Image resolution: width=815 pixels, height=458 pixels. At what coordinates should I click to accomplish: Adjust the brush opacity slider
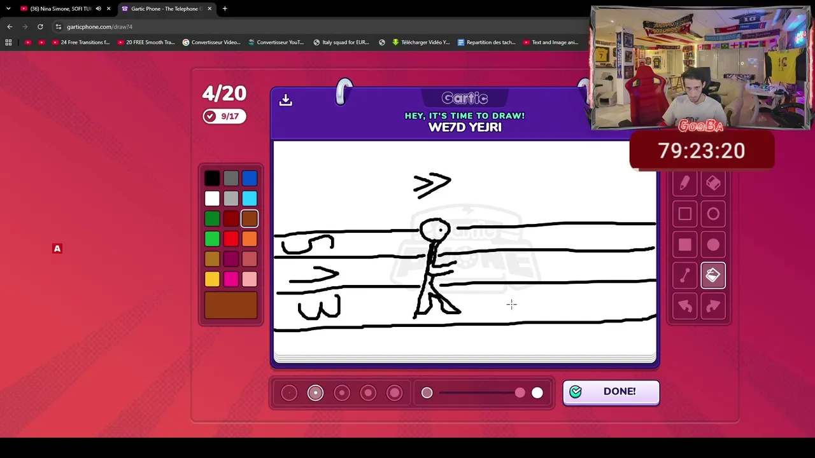click(482, 393)
